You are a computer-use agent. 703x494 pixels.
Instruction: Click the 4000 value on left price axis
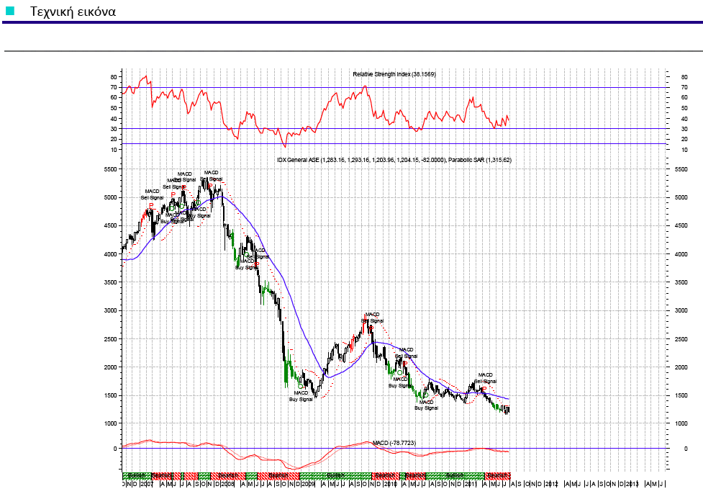tap(110, 254)
